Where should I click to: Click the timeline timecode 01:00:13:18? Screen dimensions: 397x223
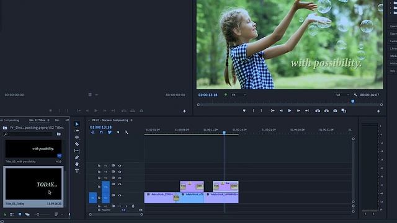[100, 127]
